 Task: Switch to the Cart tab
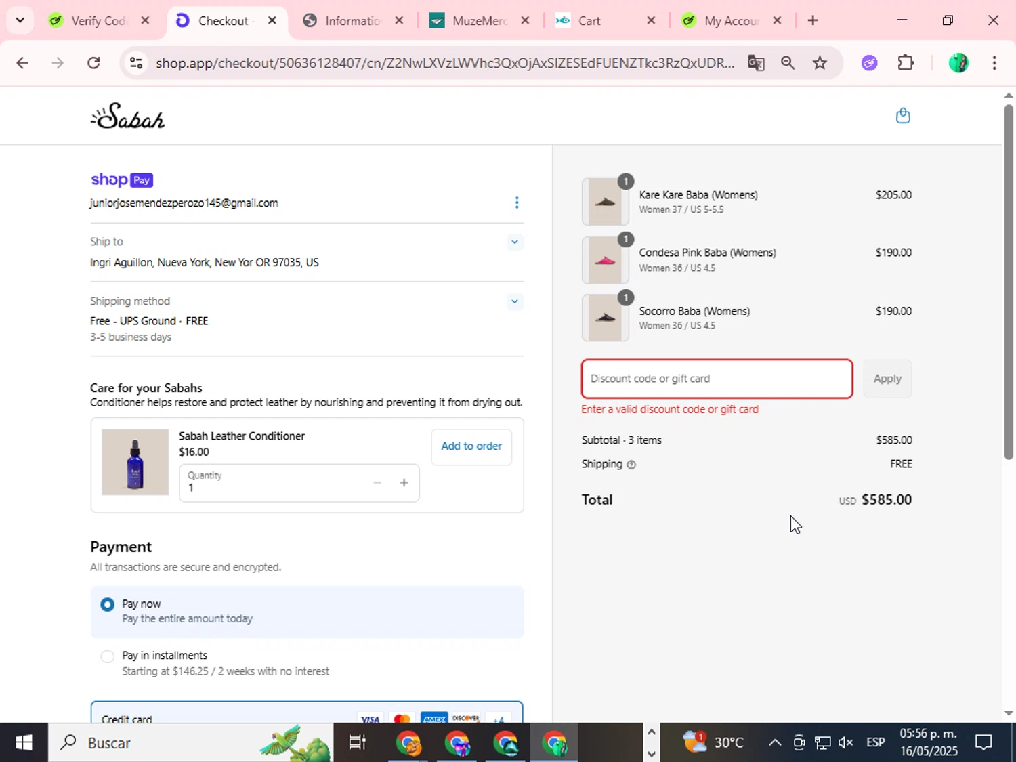tap(605, 20)
